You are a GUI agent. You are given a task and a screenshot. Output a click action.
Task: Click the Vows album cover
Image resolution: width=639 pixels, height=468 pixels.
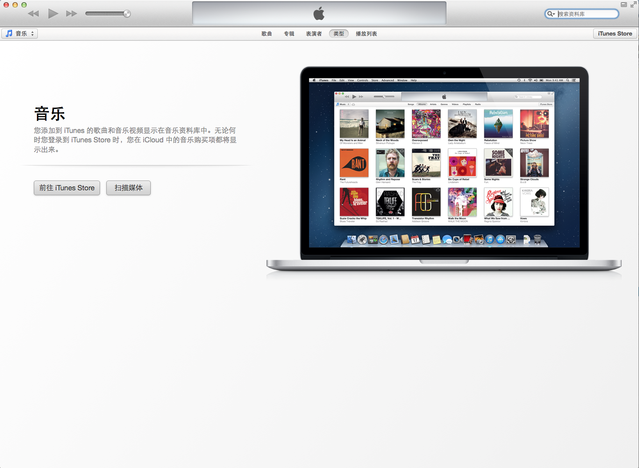point(535,202)
